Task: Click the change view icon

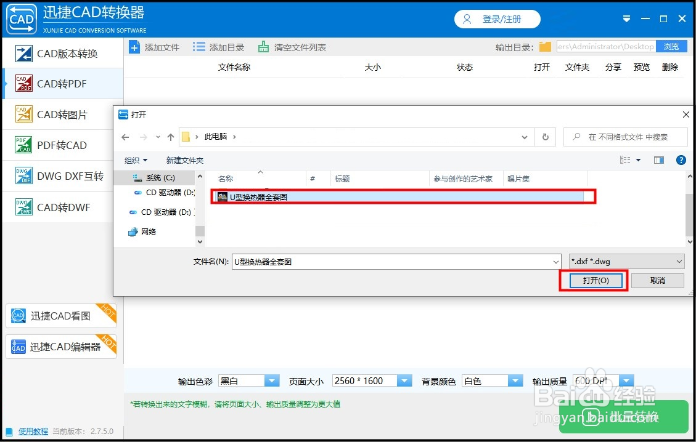Action: coord(625,160)
